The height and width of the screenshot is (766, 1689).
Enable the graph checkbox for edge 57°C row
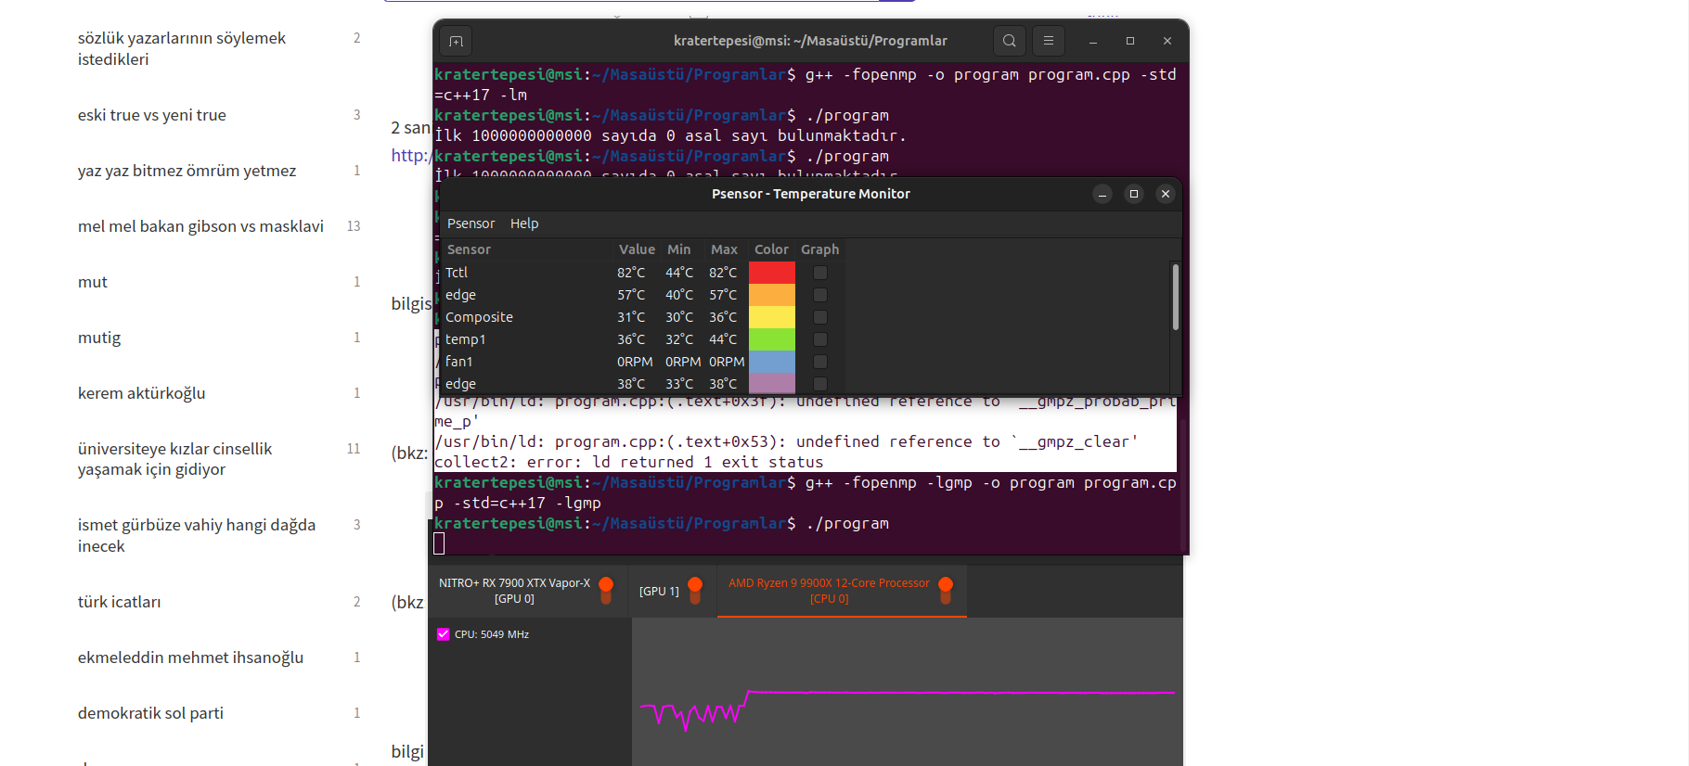[x=820, y=295]
